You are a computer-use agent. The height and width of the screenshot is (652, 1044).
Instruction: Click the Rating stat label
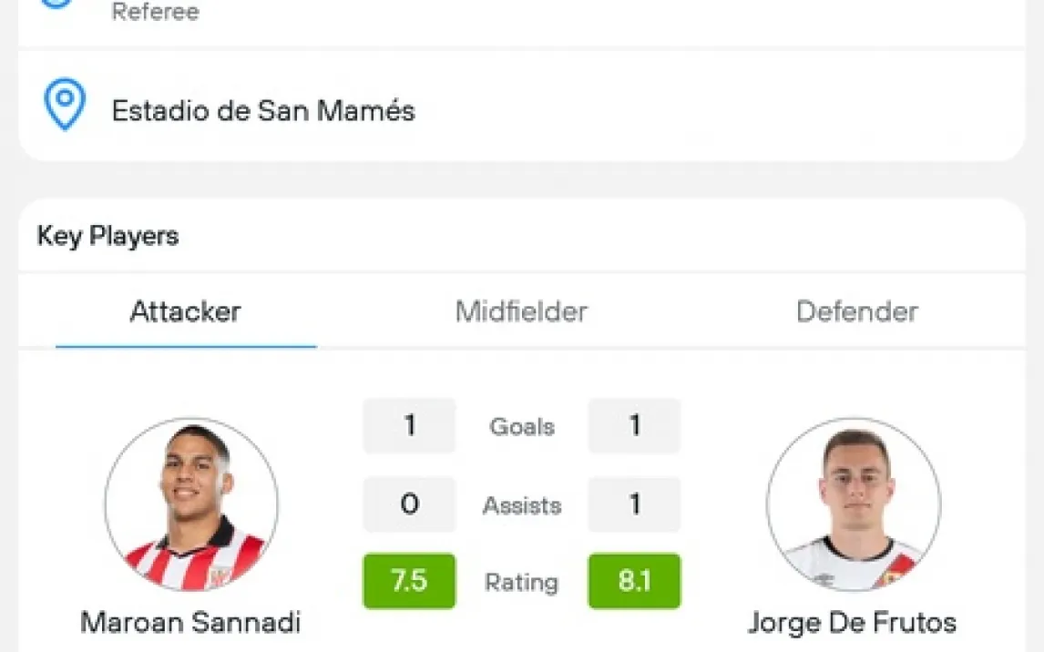(x=522, y=582)
